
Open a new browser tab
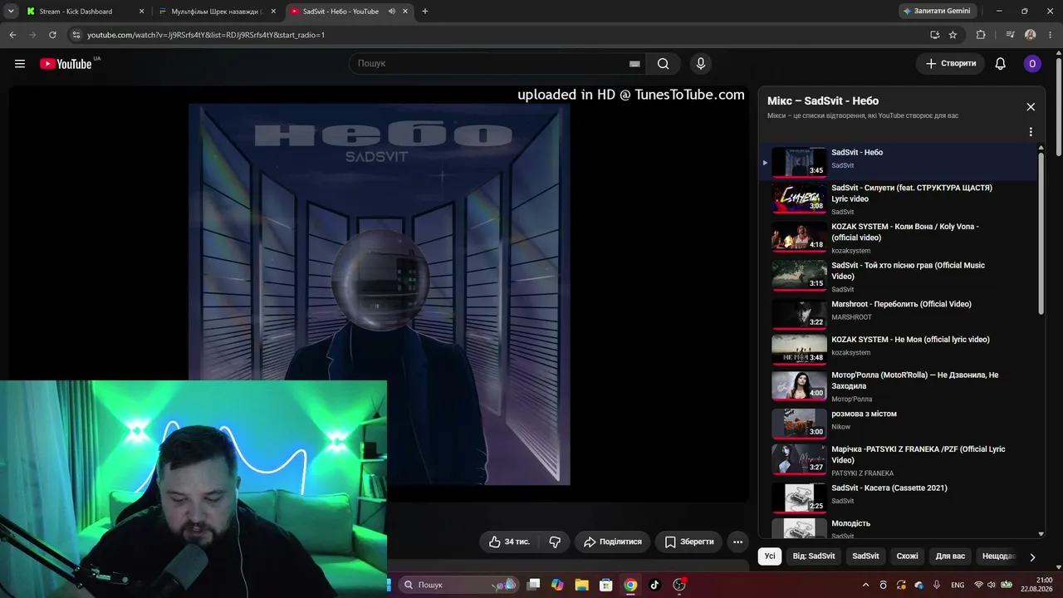[x=425, y=12]
